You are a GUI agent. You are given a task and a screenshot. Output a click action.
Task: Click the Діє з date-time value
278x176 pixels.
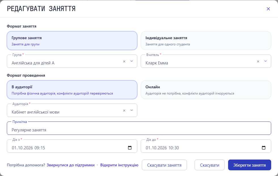coord(28,148)
